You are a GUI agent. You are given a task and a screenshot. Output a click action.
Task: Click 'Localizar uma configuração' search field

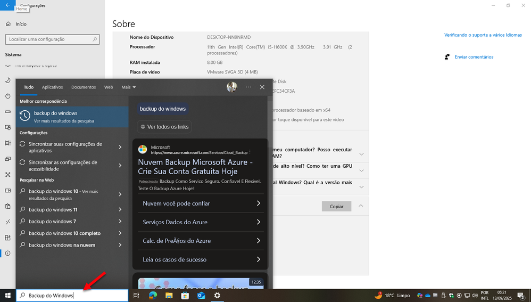53,39
